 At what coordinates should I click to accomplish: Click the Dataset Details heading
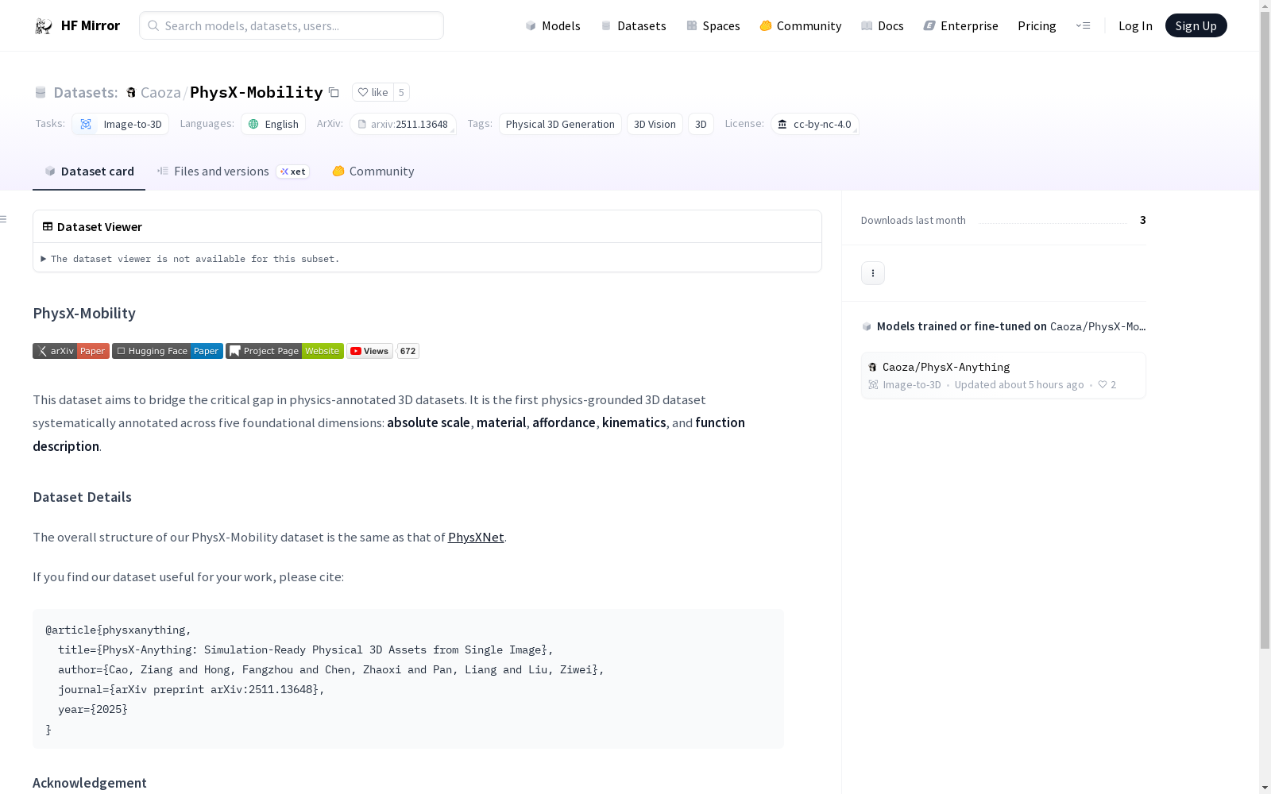(x=83, y=497)
